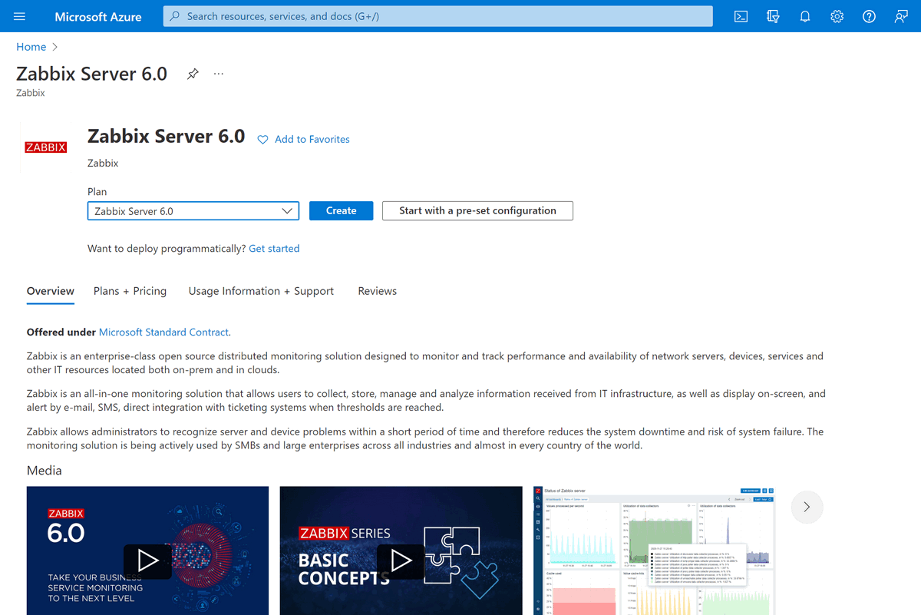Viewport: 921px width, 615px height.
Task: Click the heart icon for favorites
Action: tap(262, 140)
